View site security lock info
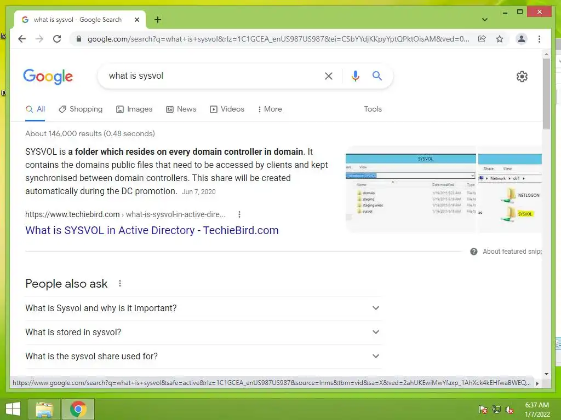 pyautogui.click(x=79, y=39)
